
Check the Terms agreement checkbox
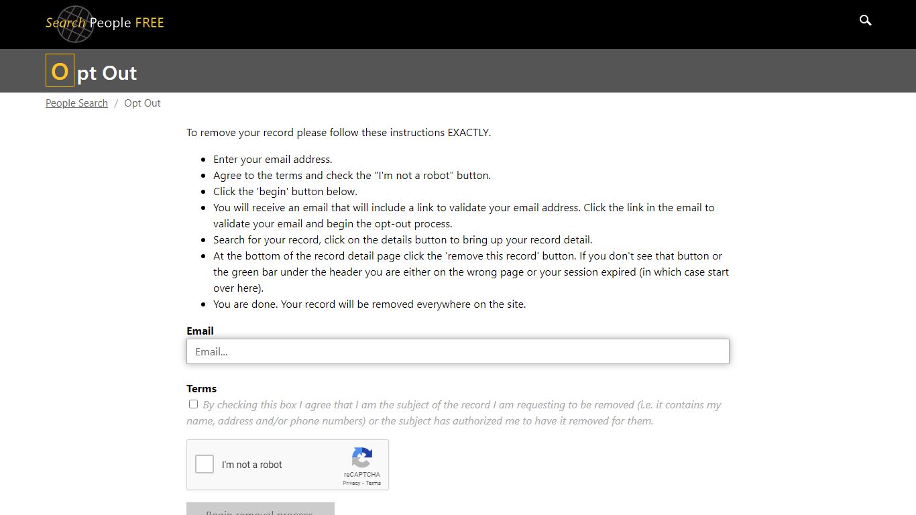[x=193, y=404]
